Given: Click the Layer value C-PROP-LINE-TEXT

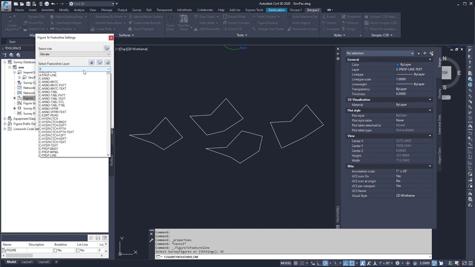Looking at the screenshot, I should click(409, 69).
